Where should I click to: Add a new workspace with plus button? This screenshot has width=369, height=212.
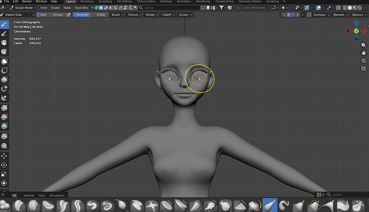[284, 2]
